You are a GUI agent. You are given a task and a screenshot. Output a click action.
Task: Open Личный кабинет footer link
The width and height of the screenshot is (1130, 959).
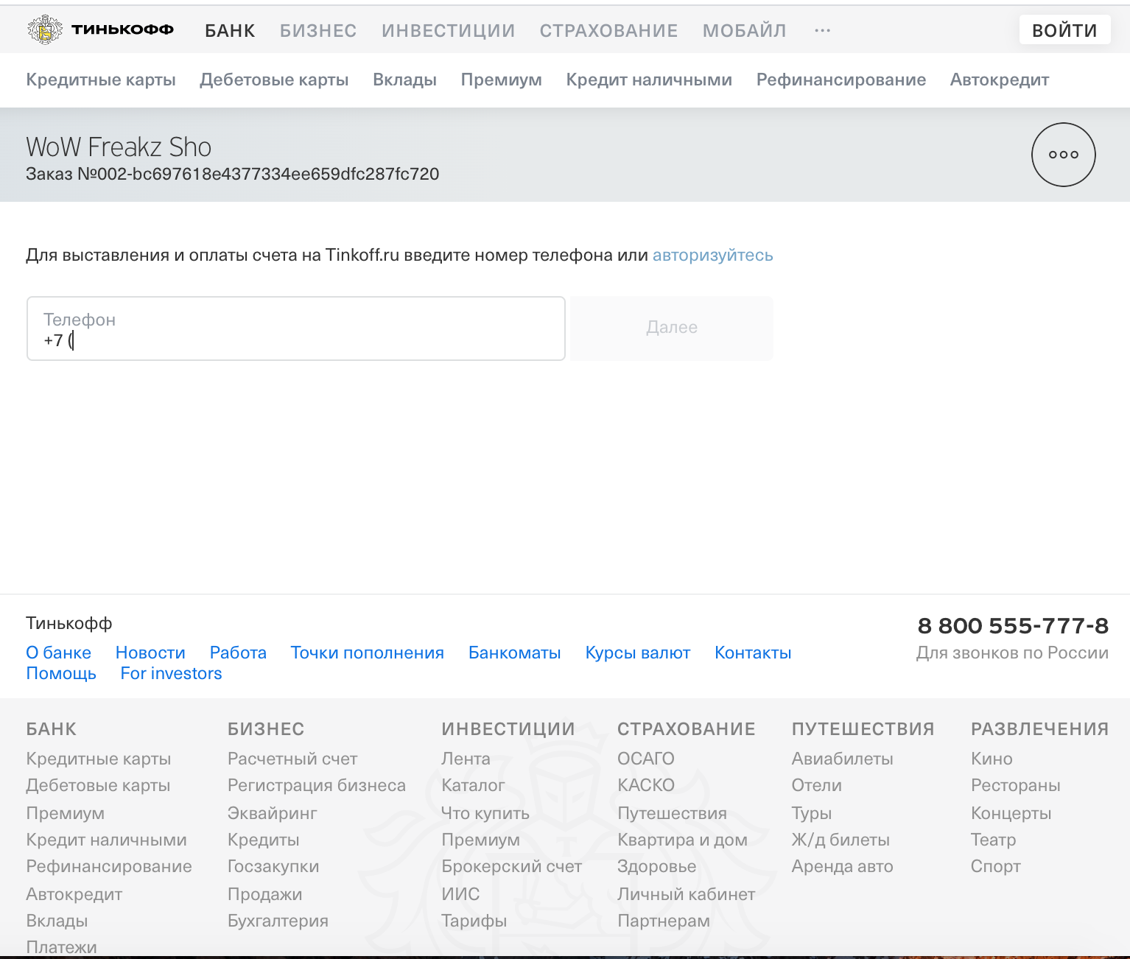click(x=687, y=894)
